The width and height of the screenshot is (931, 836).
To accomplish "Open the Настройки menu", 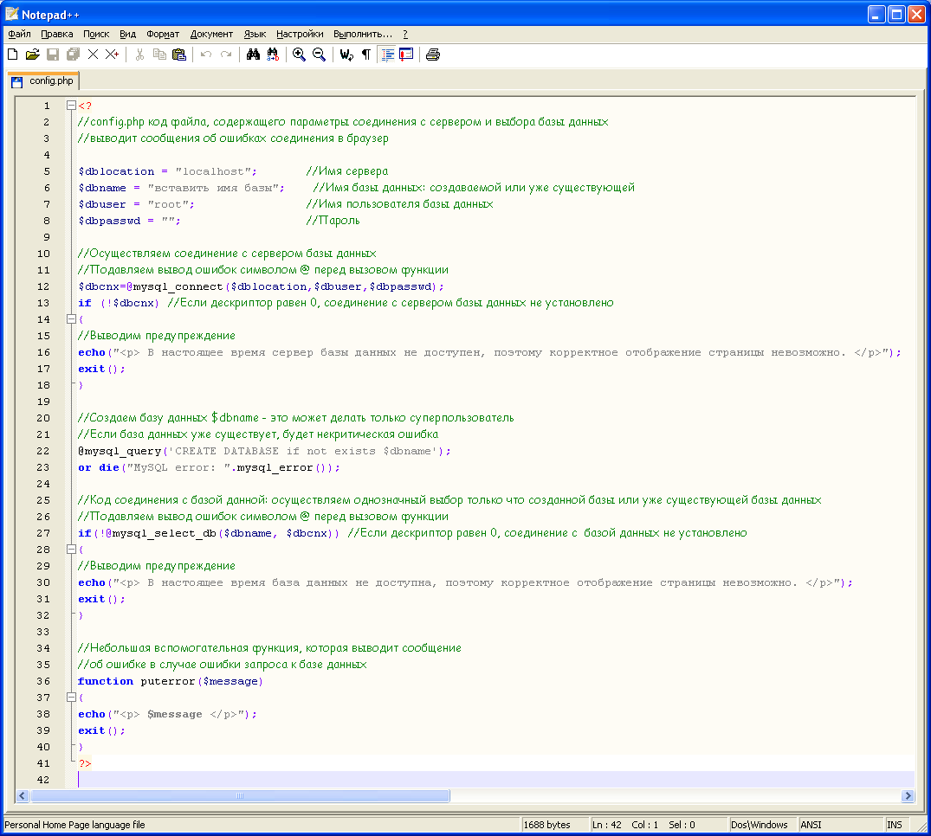I will tap(299, 34).
